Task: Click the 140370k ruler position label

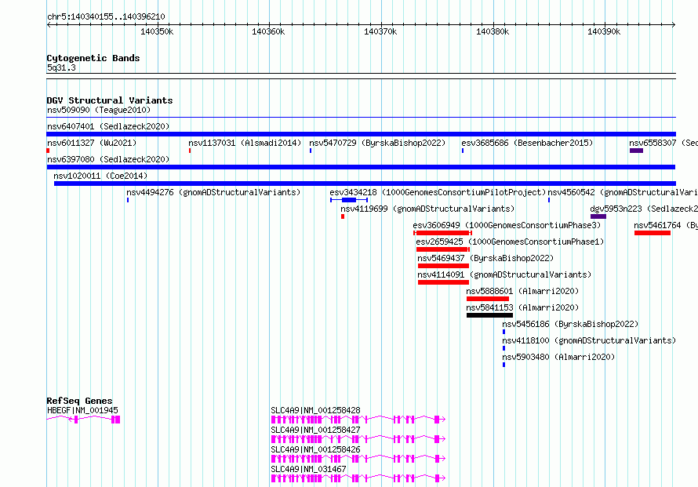Action: pos(380,31)
